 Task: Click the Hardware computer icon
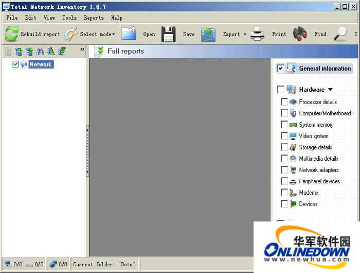tap(292, 90)
